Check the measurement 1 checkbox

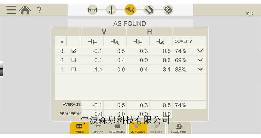pos(73,69)
